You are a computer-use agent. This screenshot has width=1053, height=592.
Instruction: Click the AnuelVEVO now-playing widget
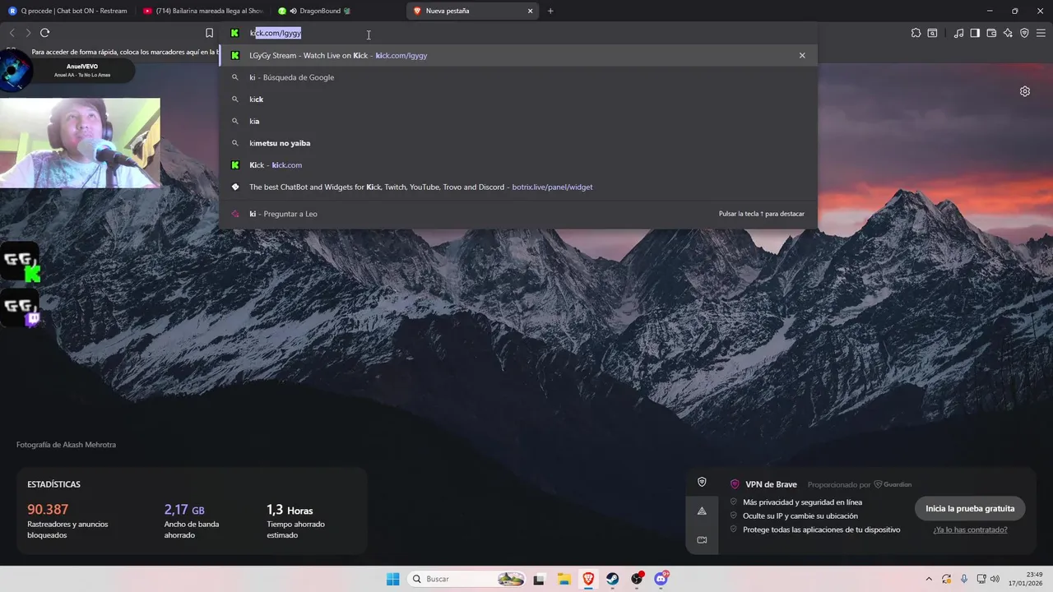[67, 72]
